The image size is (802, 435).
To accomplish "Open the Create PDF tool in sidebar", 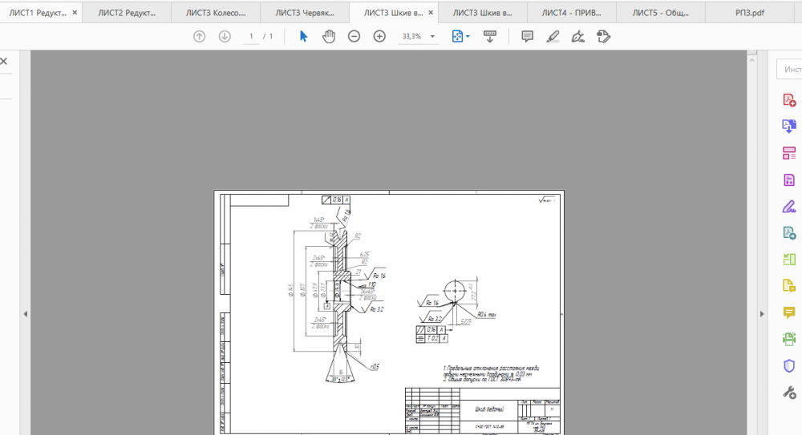I will 788,99.
